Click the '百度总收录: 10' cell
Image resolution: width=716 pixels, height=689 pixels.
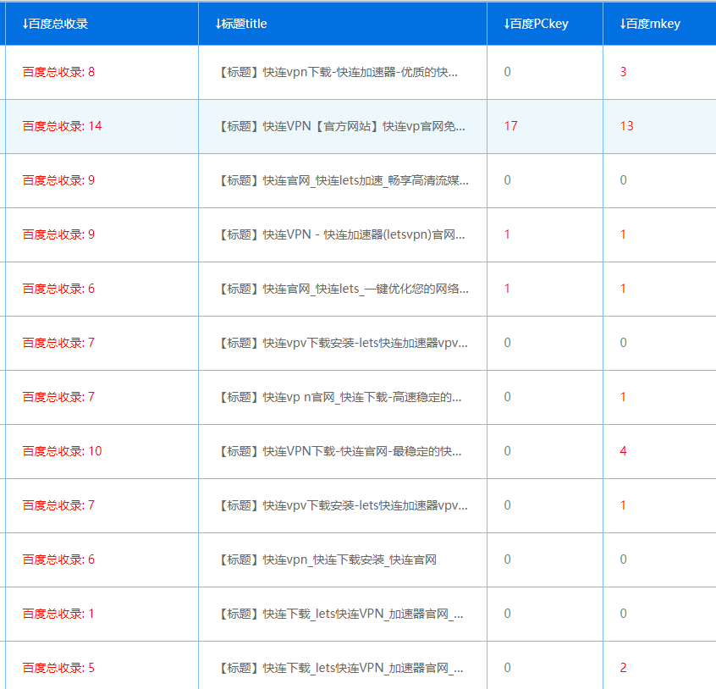point(62,451)
